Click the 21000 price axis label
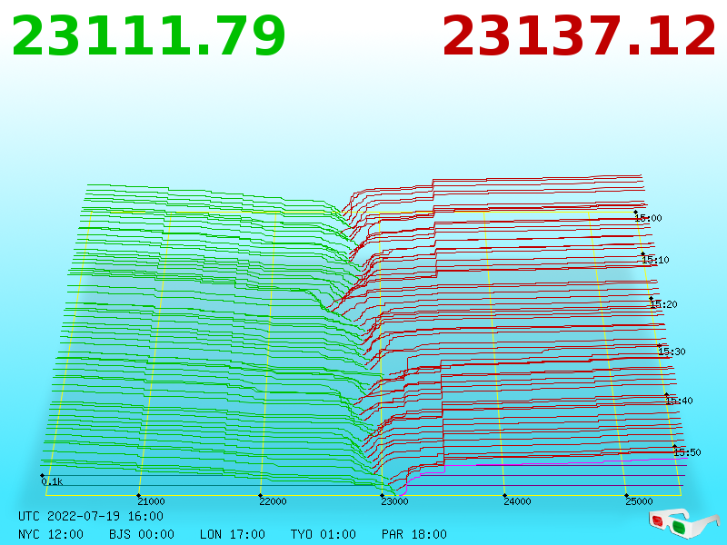The image size is (727, 545). [151, 501]
